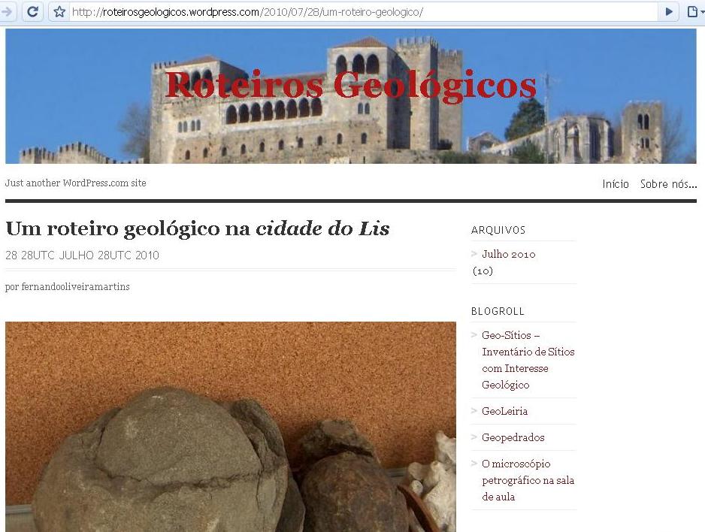Click the URL address field
The image size is (705, 532).
[365, 12]
